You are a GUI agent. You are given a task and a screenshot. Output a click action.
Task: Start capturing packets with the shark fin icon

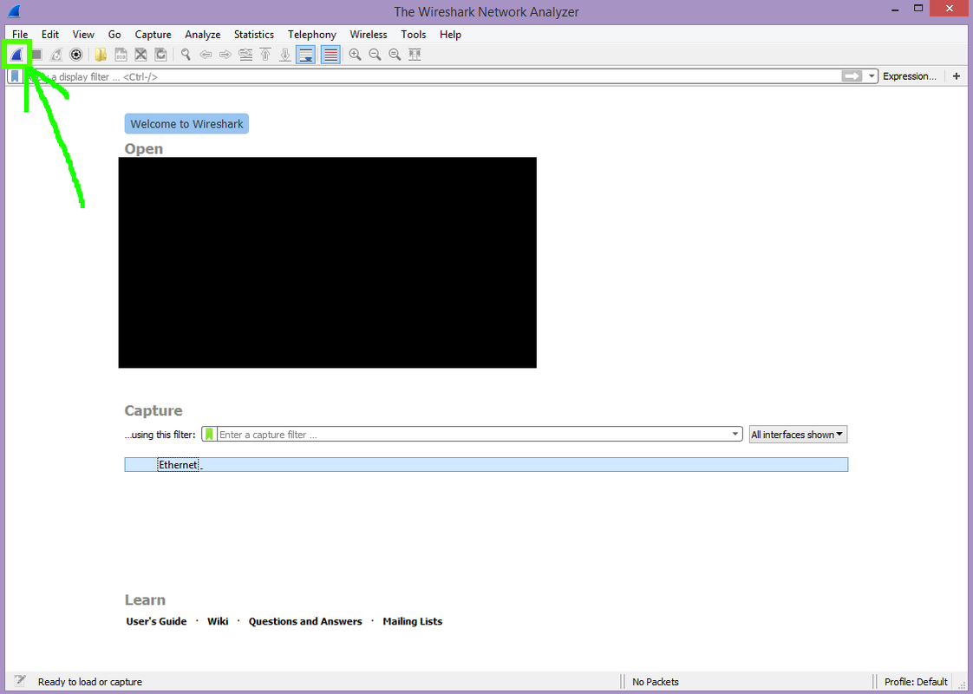point(16,55)
